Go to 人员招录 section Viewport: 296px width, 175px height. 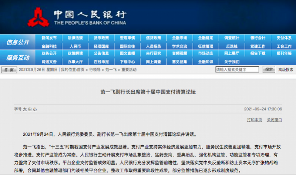pyautogui.click(x=154, y=46)
